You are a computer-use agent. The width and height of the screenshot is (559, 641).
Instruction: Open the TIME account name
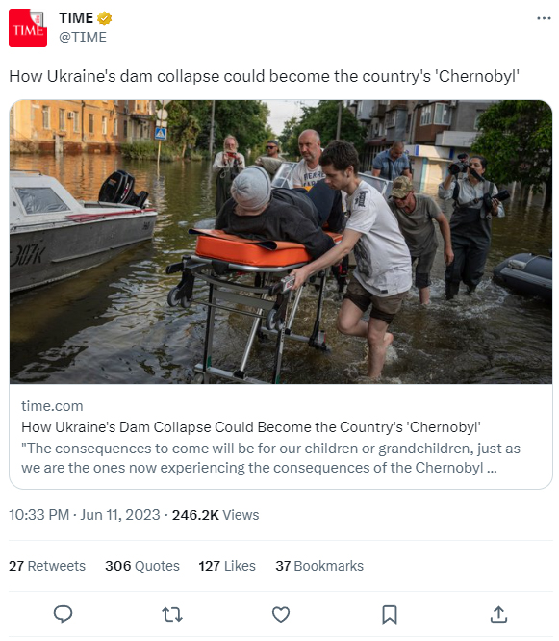[x=76, y=18]
